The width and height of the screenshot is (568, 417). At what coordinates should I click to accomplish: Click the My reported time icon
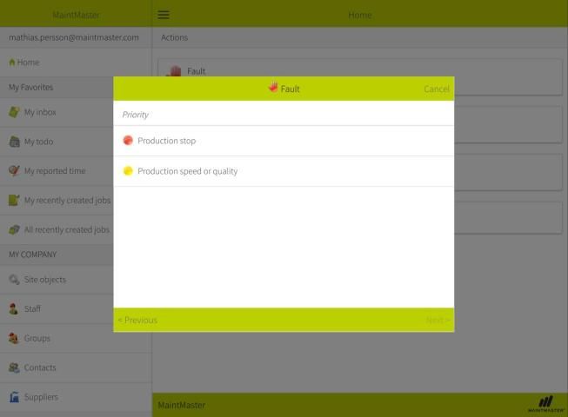14,171
